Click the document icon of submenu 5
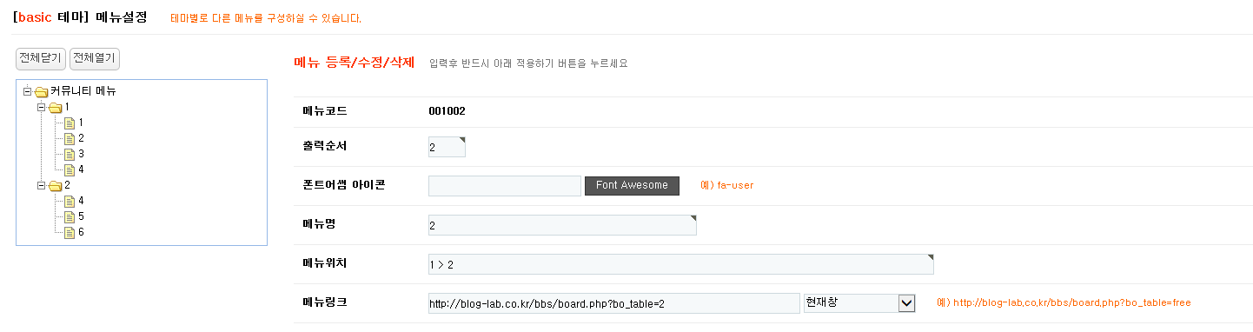This screenshot has height=332, width=1253. 70,216
